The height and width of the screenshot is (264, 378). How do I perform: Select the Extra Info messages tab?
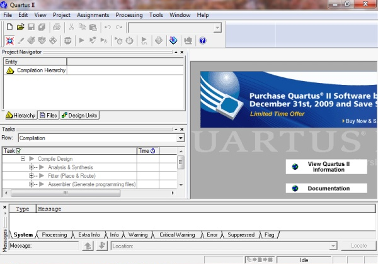click(x=89, y=234)
